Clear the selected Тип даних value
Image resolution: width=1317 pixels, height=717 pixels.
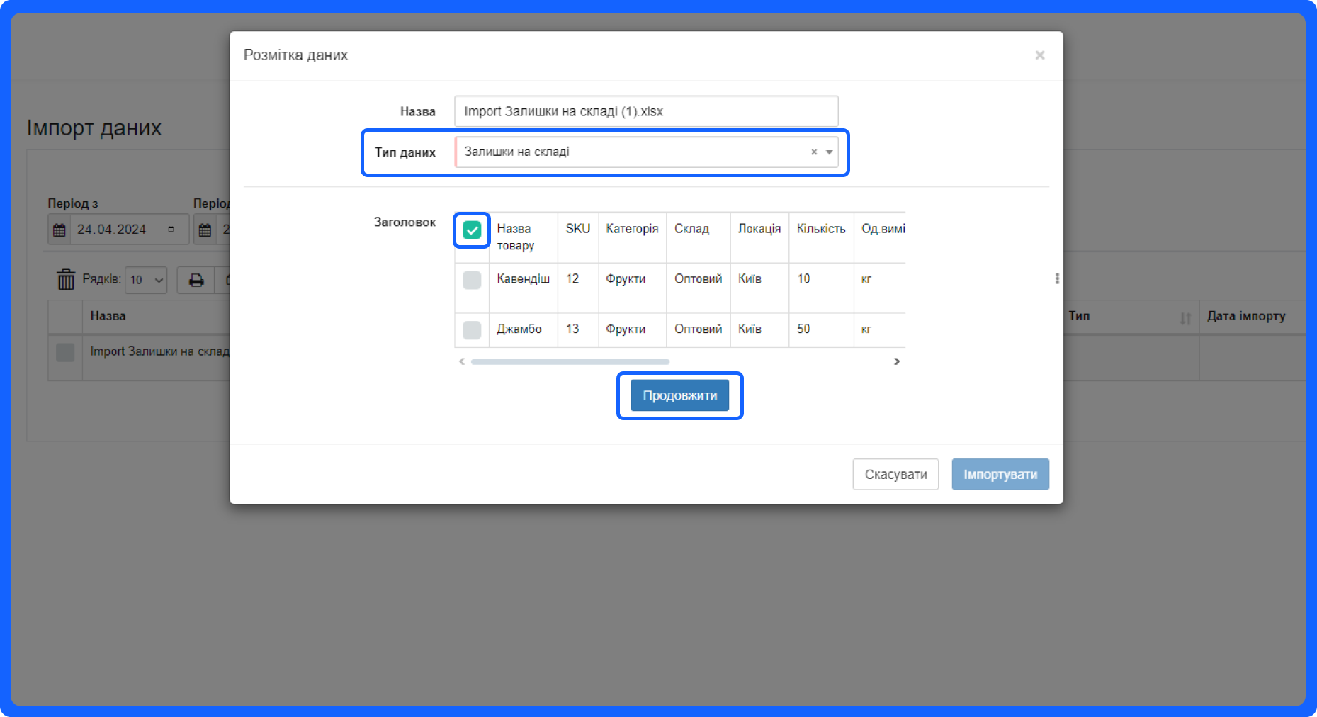point(814,152)
